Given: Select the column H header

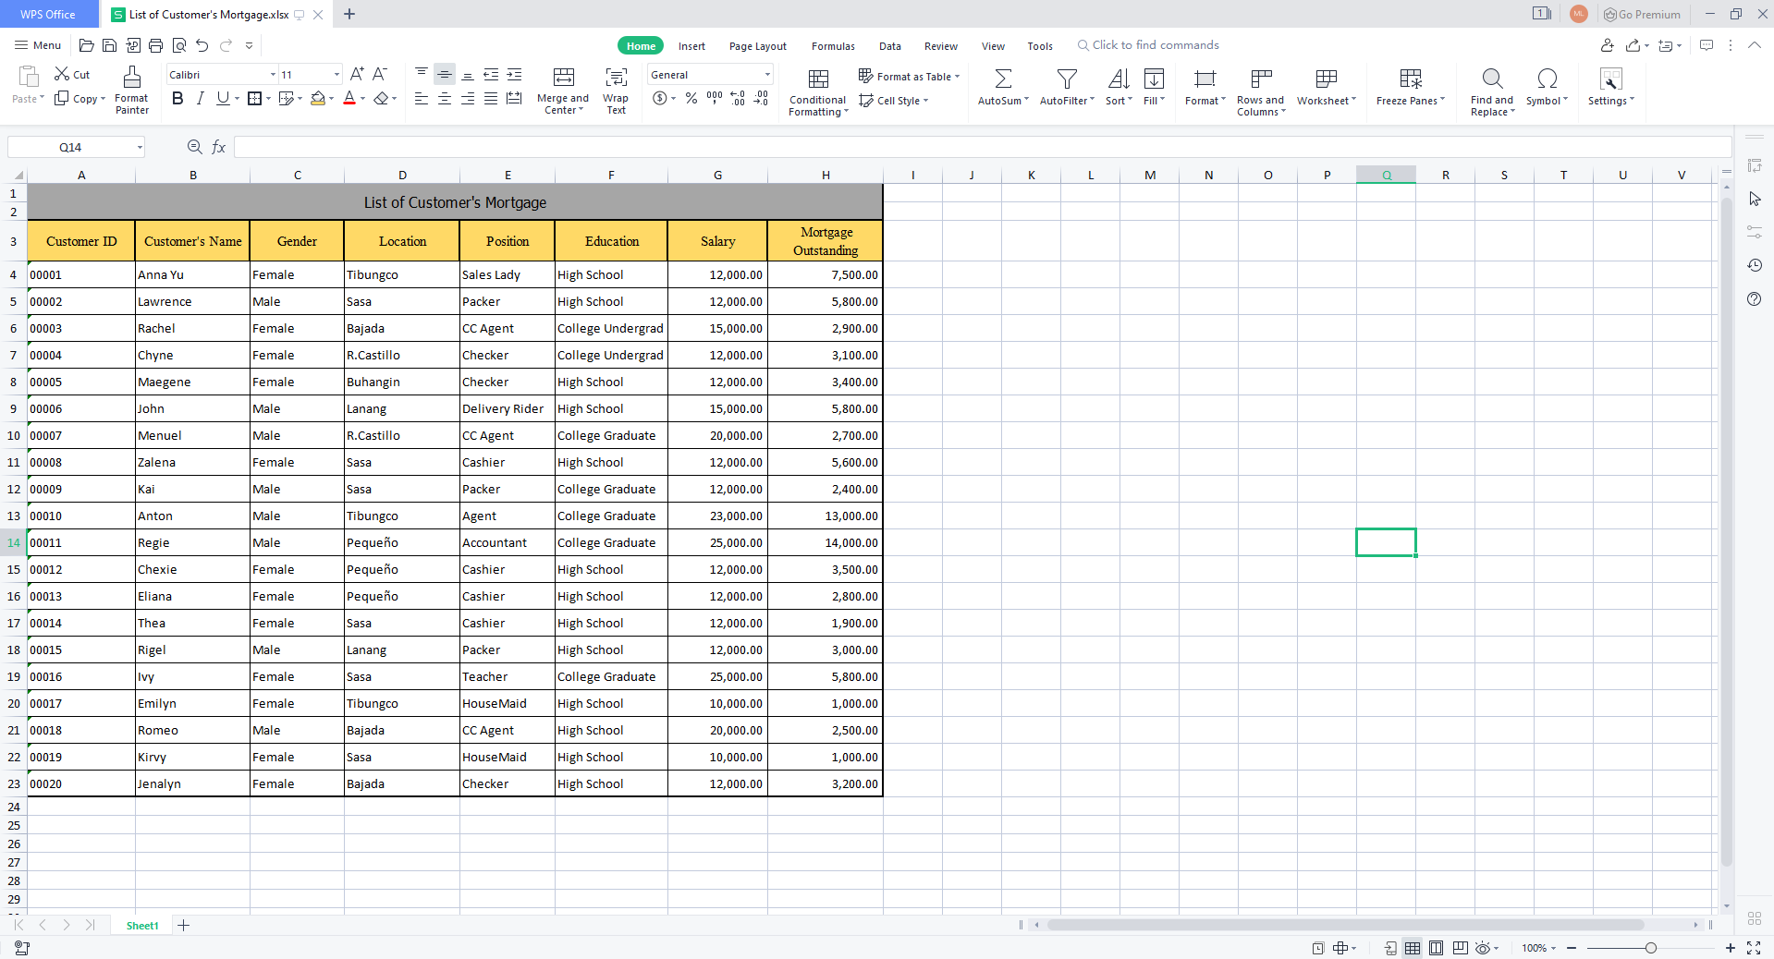Looking at the screenshot, I should [x=826, y=175].
